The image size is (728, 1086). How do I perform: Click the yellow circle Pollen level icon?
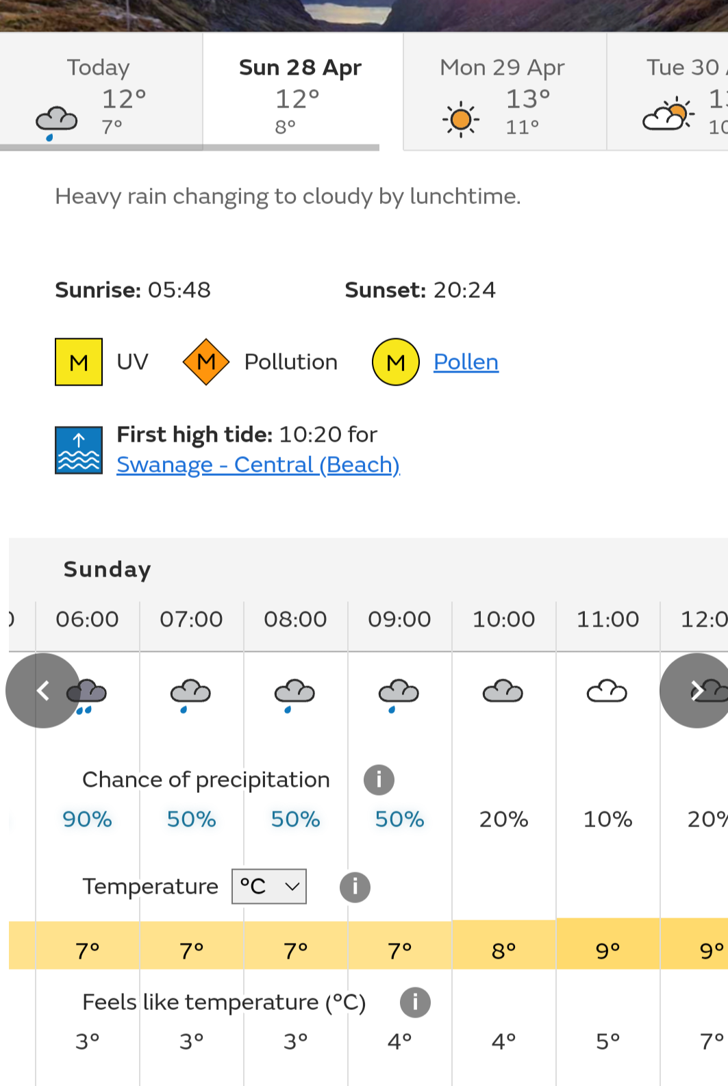point(396,362)
